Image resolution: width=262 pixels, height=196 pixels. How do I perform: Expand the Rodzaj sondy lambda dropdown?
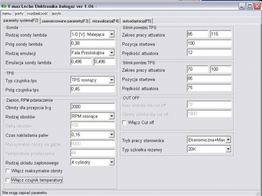(112, 34)
